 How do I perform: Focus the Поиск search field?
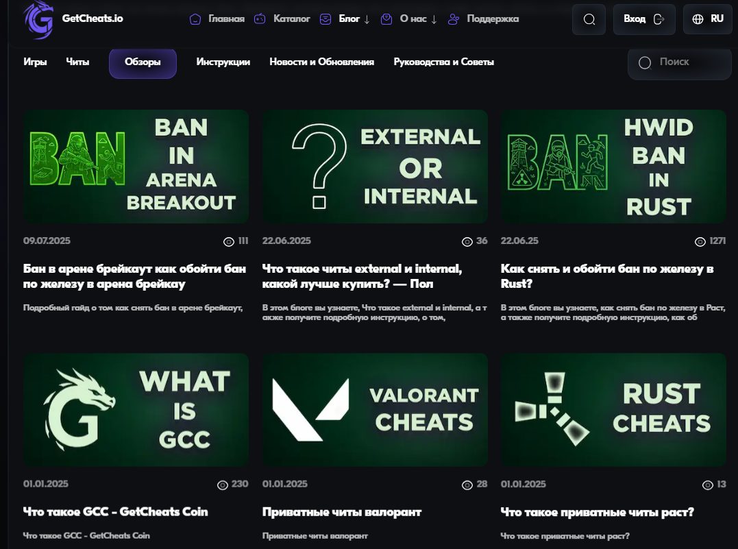tap(674, 62)
